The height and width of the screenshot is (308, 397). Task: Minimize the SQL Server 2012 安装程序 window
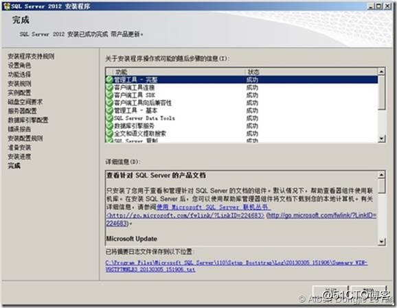(x=371, y=5)
